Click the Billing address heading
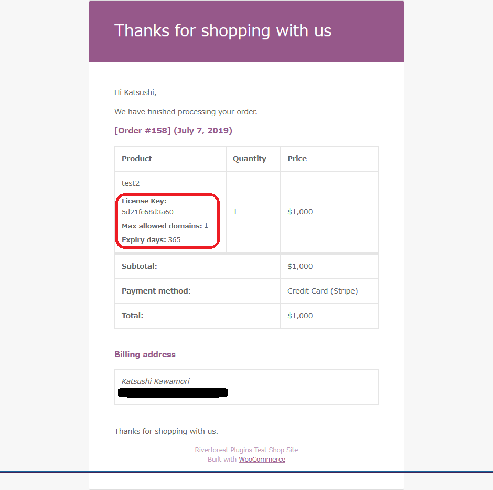 click(145, 355)
